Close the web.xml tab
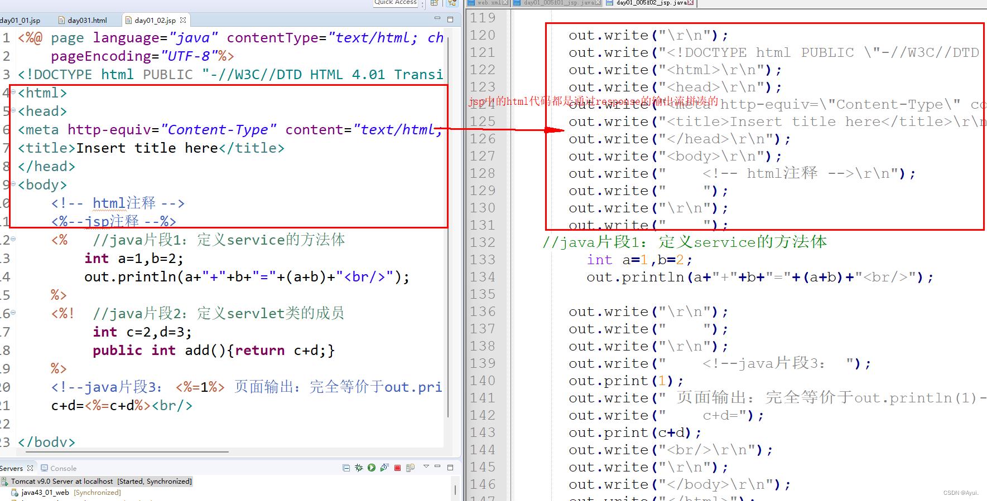Image resolution: width=987 pixels, height=501 pixels. 505,3
